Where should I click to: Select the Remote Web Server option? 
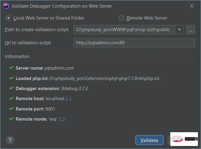click(x=122, y=18)
